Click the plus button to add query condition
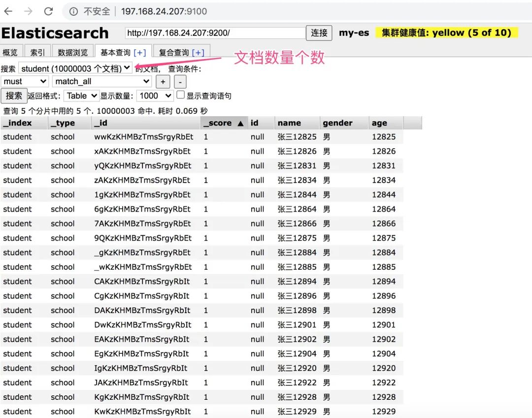532x418 pixels. point(163,82)
